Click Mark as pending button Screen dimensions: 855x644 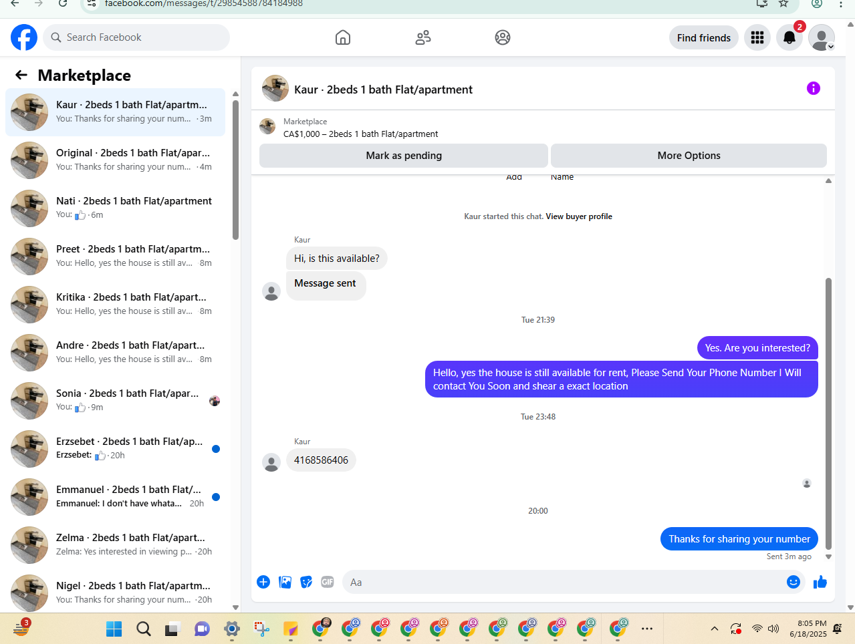coord(404,155)
